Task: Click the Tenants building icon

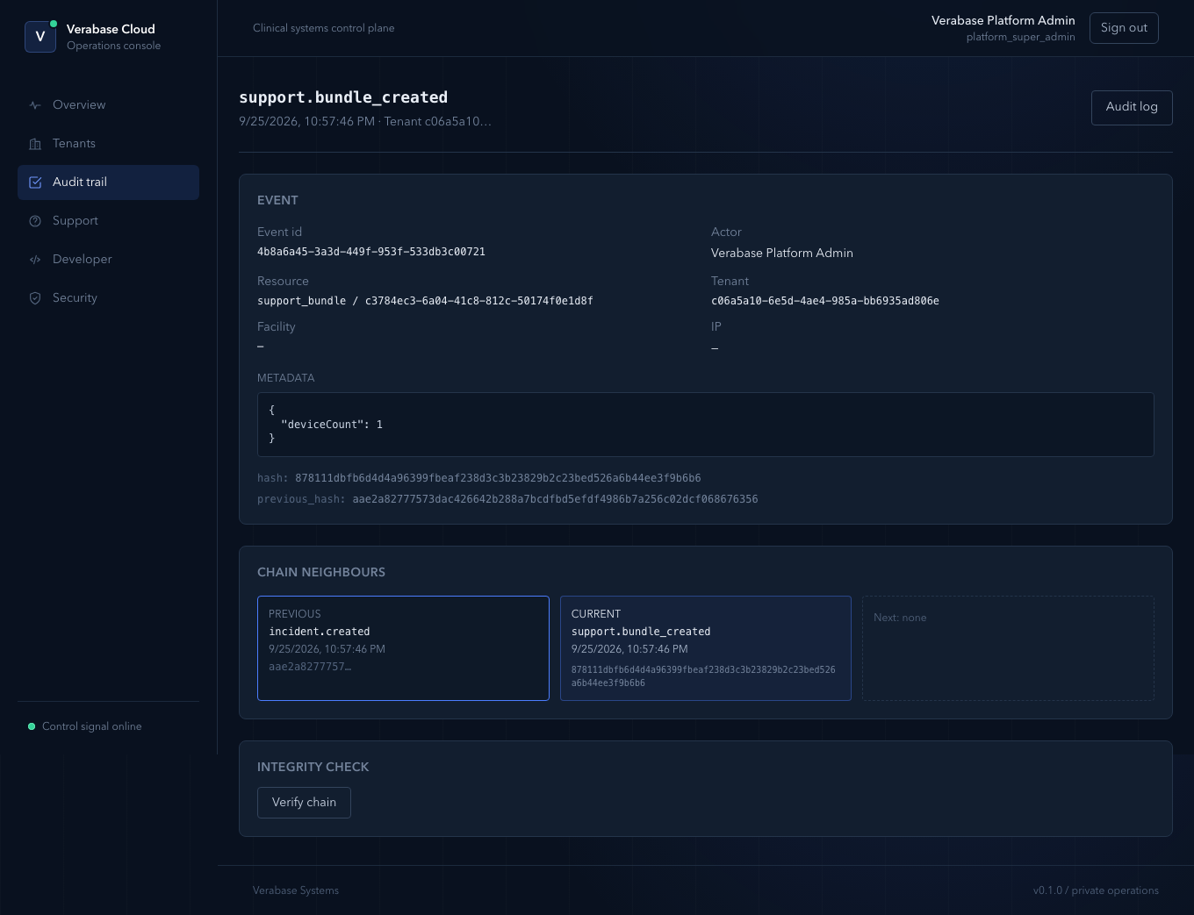Action: 35,144
